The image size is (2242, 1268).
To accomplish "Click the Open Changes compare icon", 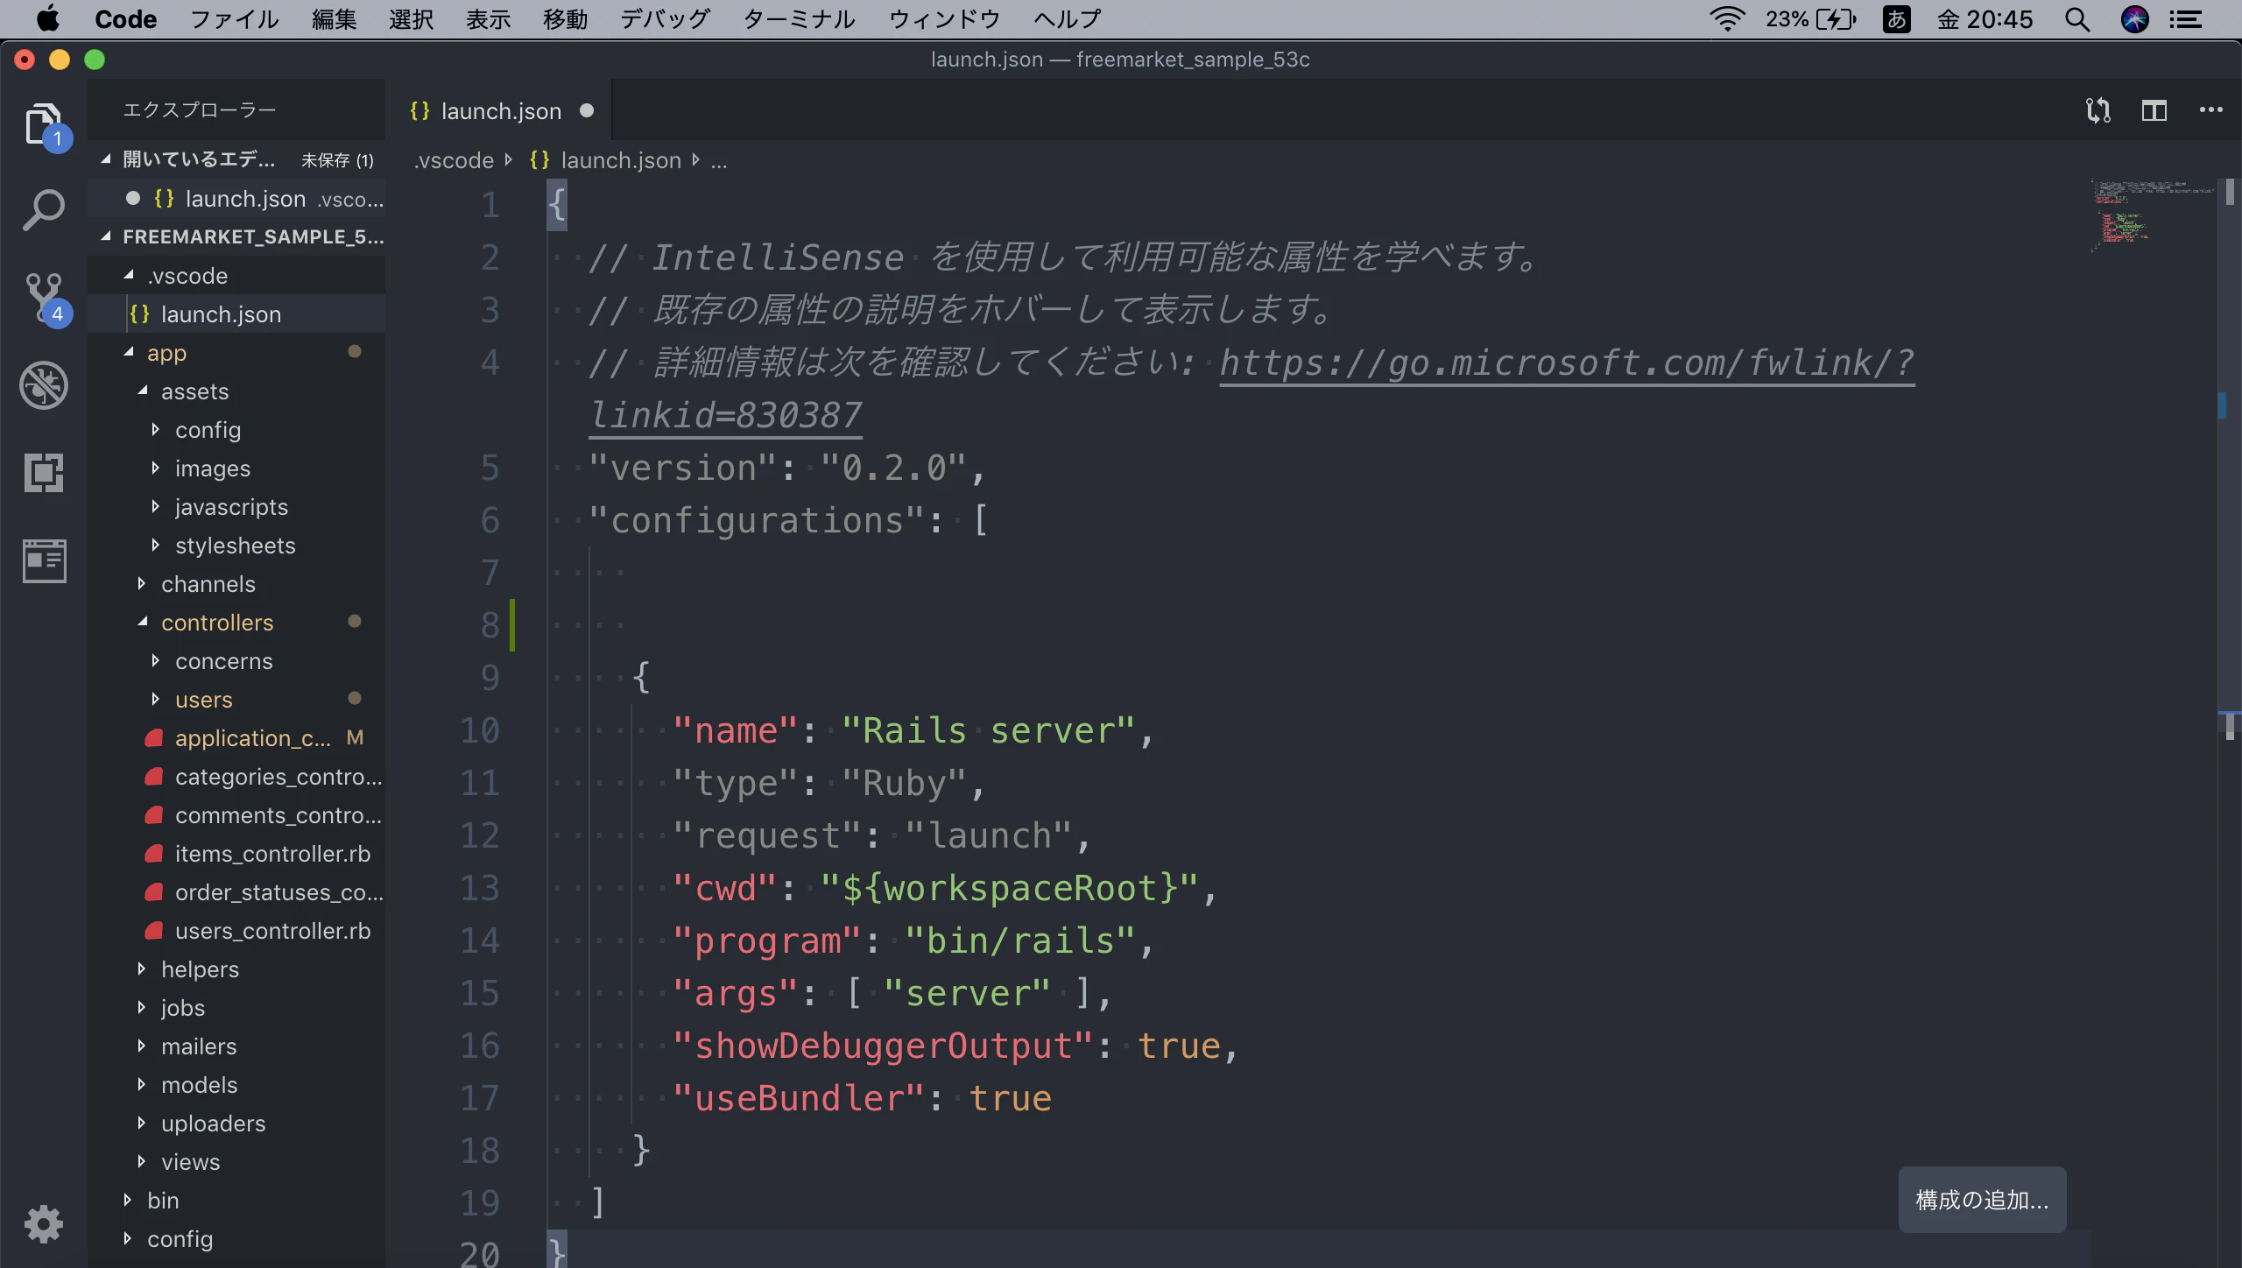I will click(x=2098, y=110).
